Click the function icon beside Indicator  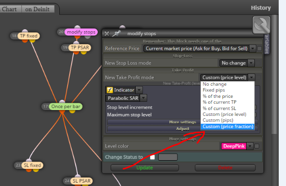coord(109,90)
